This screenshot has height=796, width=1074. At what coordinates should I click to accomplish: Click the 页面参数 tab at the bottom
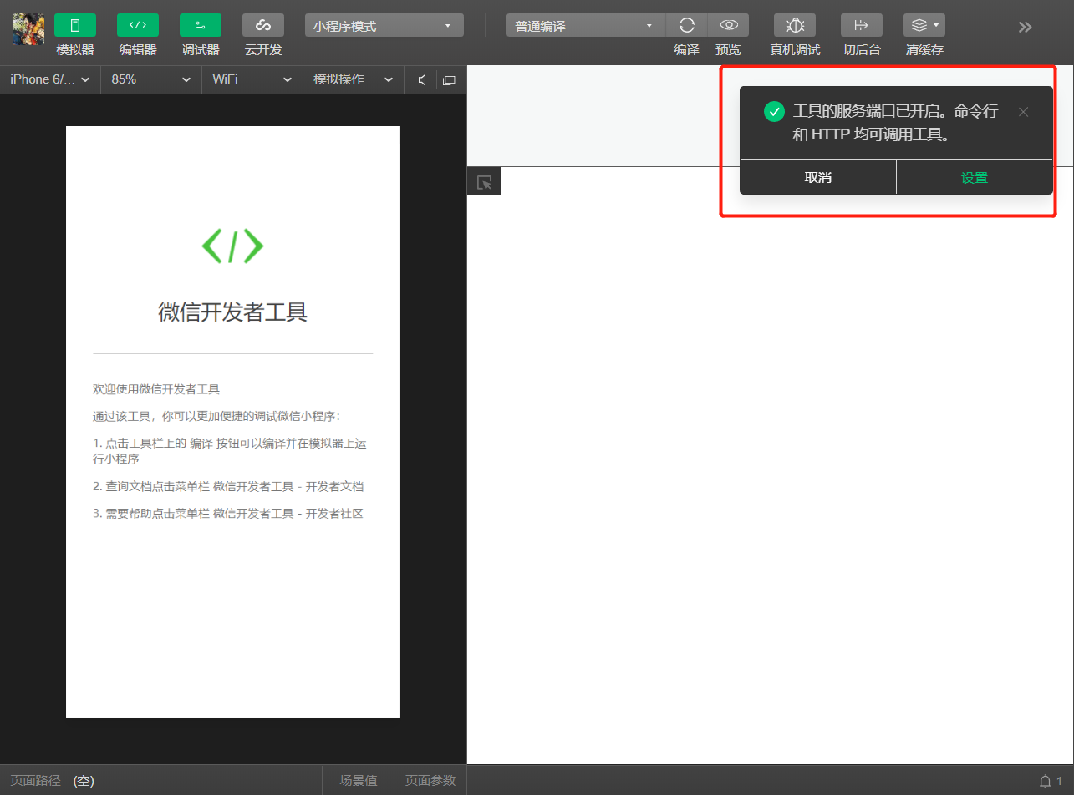pos(430,780)
